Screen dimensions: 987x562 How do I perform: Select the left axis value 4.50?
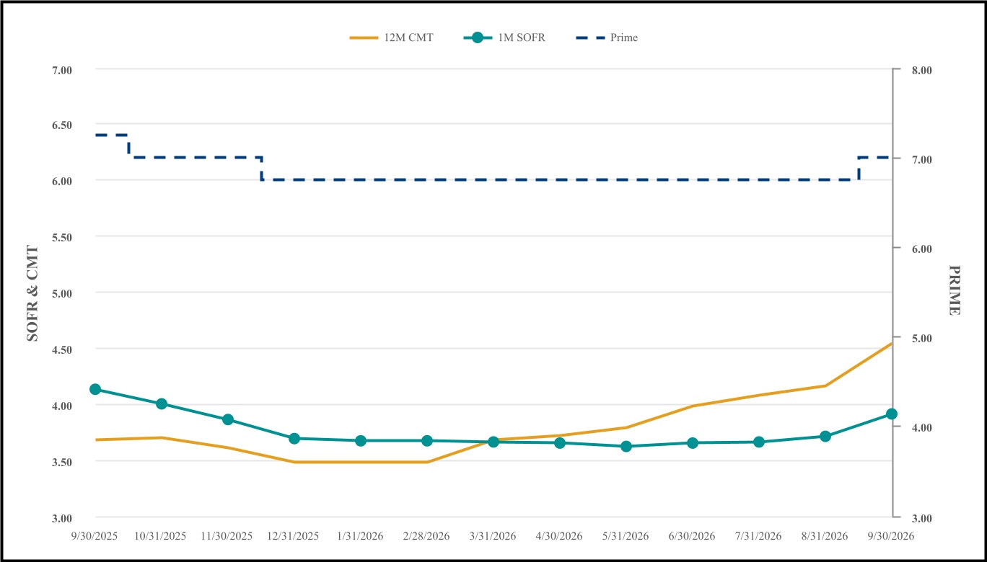tap(63, 349)
